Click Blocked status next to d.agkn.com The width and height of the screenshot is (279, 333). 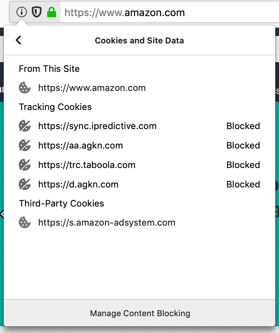[x=243, y=184]
